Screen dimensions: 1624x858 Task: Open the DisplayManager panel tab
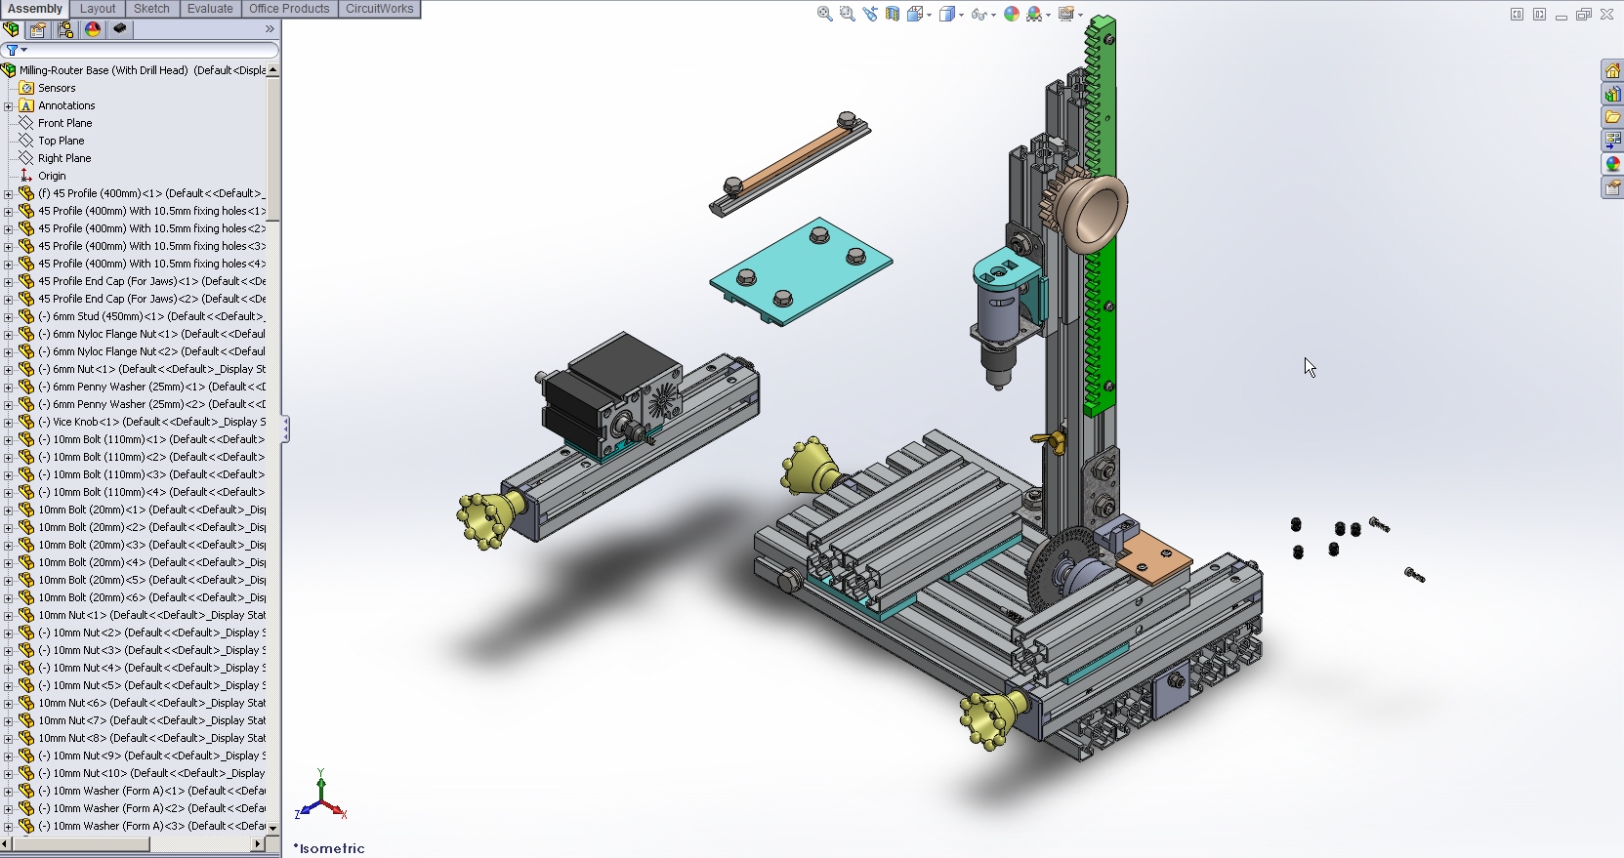click(x=93, y=29)
